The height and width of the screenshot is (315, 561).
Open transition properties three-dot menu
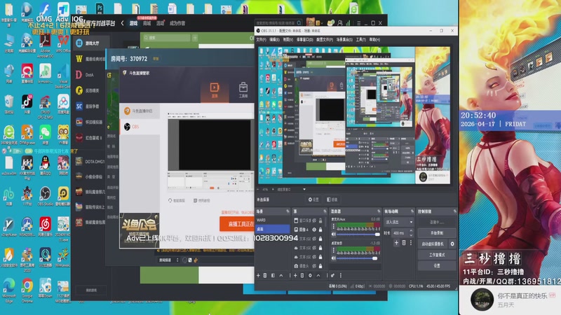[x=411, y=243]
